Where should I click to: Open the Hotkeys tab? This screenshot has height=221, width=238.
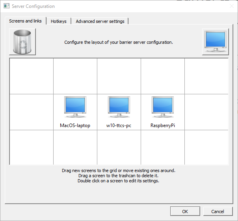click(59, 21)
